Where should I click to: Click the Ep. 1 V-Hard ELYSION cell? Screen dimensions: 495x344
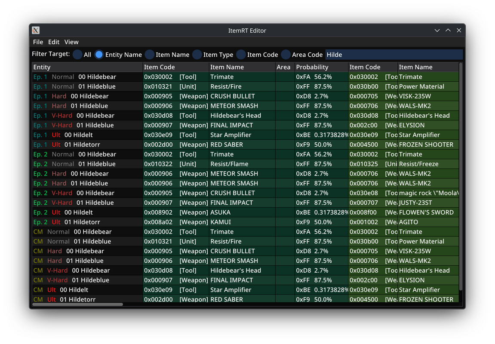tap(428, 125)
